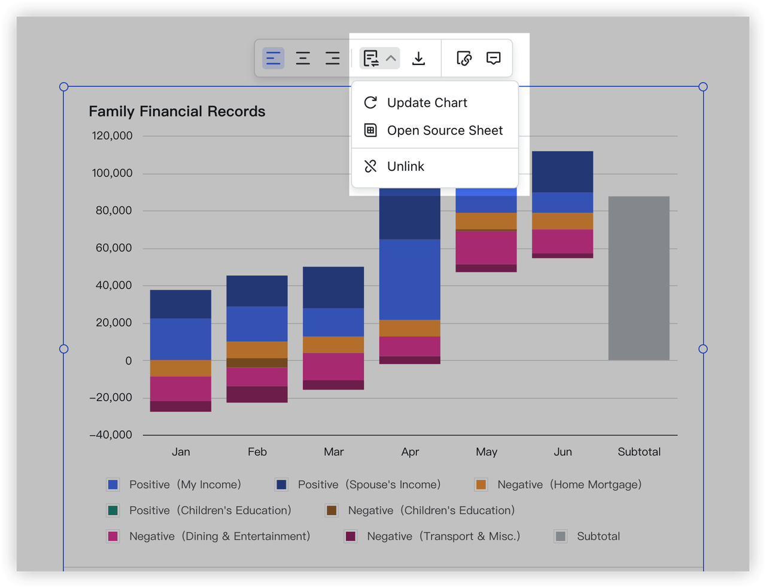Viewport: 766px width, 588px height.
Task: Select the align right icon
Action: (x=333, y=58)
